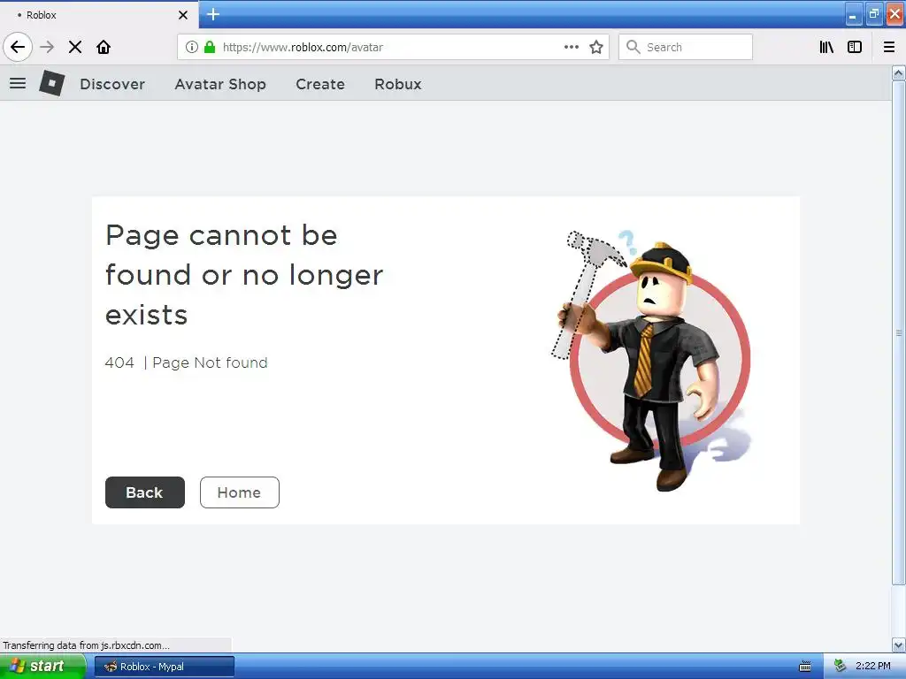
Task: Stop the page loading with the X icon
Action: (75, 47)
